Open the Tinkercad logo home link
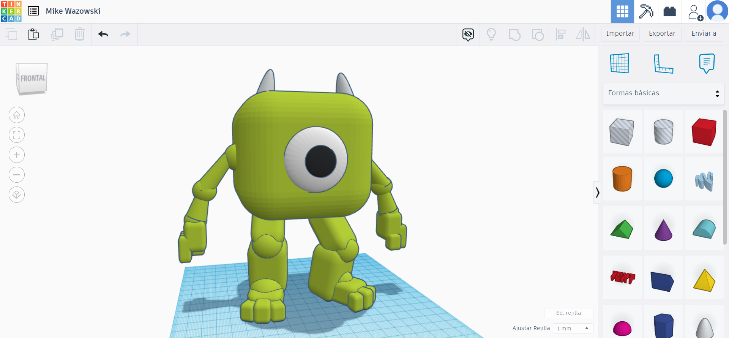This screenshot has width=729, height=338. click(x=11, y=11)
